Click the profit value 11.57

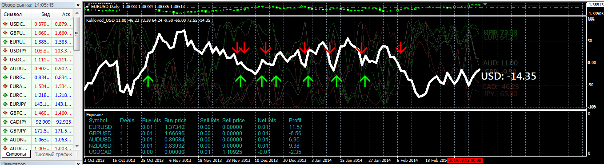coord(296,127)
